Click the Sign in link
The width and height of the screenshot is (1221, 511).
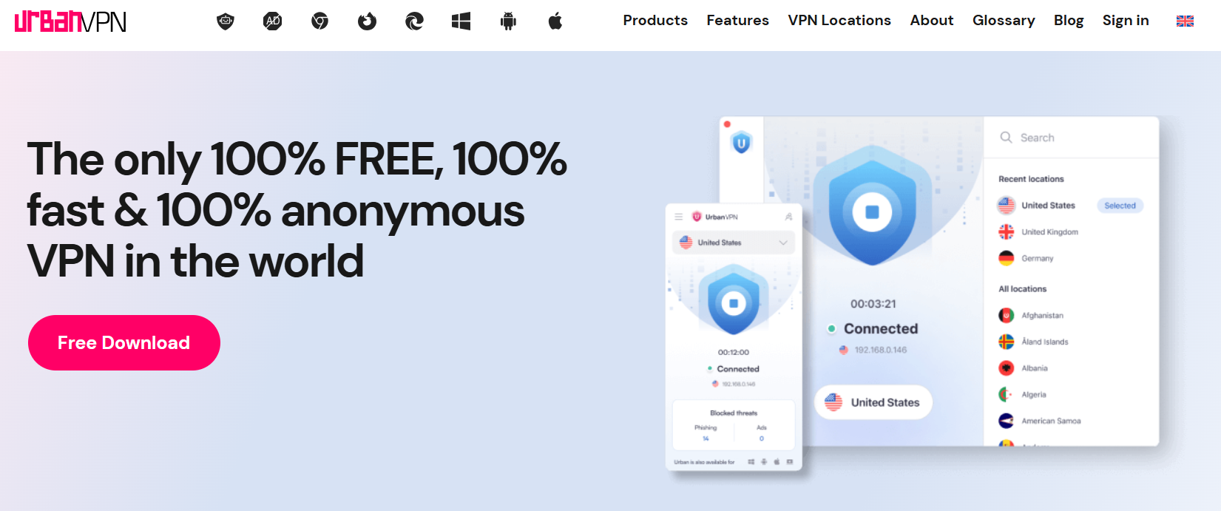pyautogui.click(x=1126, y=21)
